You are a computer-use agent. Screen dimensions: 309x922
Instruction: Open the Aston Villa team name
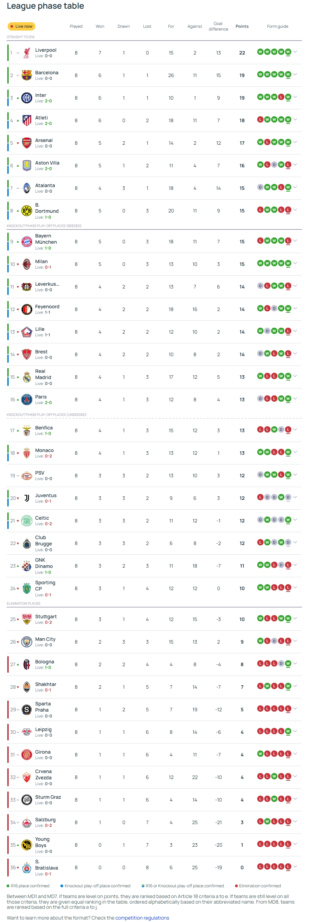tap(47, 163)
